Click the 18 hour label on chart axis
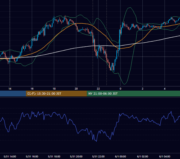The height and width of the screenshot is (159, 180). point(54,89)
